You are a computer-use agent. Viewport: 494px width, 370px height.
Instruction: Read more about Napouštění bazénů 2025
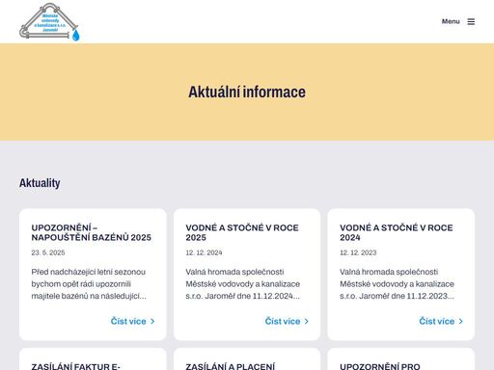point(128,321)
